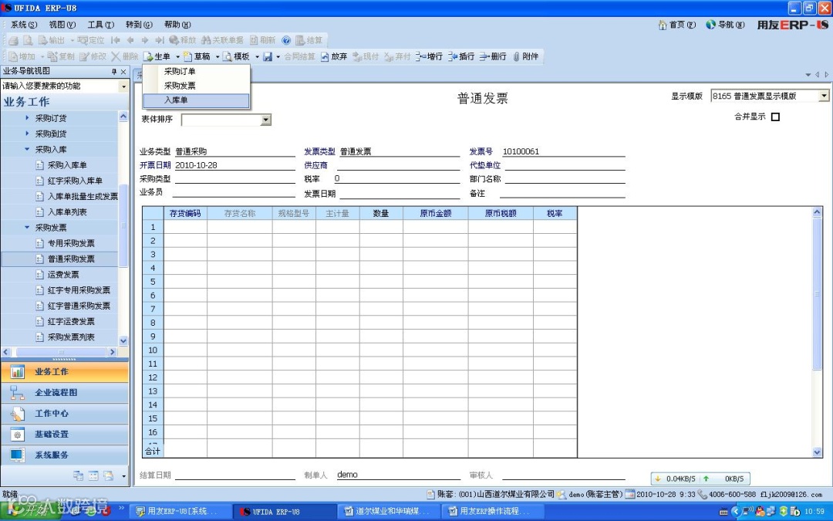Image resolution: width=833 pixels, height=521 pixels.
Task: Click the 系统服务 navigation button
Action: tap(65, 455)
